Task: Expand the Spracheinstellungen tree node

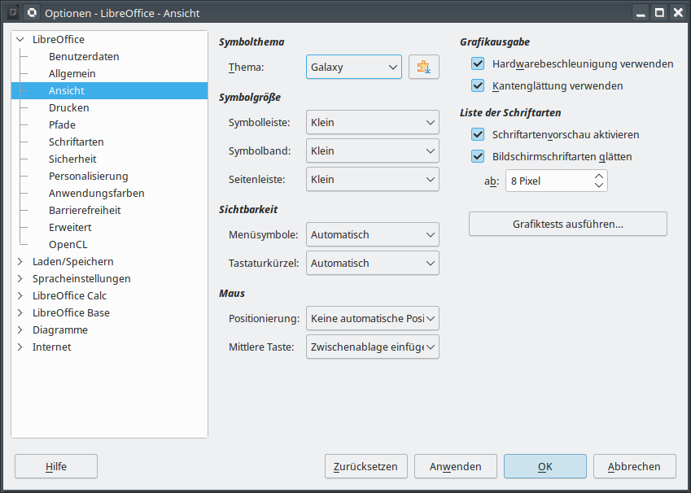Action: click(20, 278)
